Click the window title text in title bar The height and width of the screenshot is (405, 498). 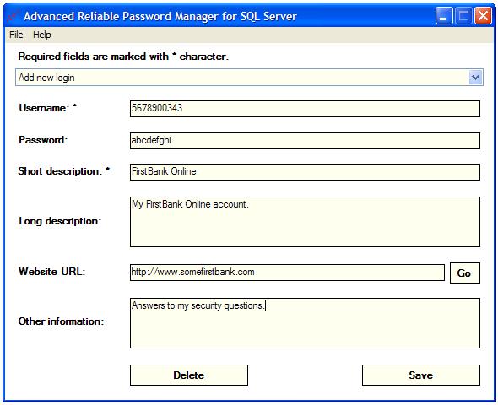pos(160,16)
